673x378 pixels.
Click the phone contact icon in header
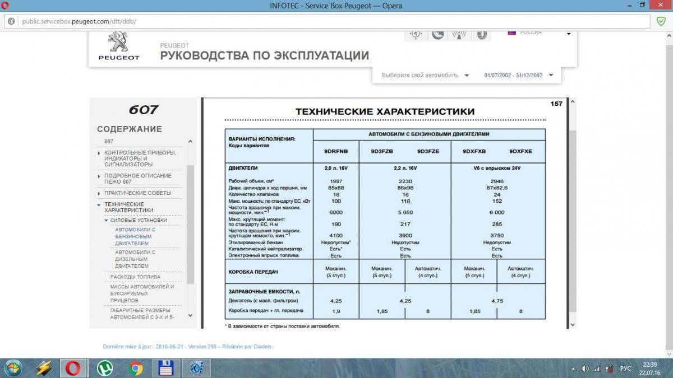pos(438,34)
